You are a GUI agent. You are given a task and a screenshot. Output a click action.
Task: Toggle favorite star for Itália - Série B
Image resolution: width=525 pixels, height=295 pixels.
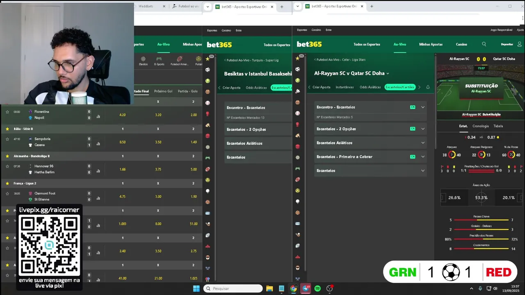pyautogui.click(x=7, y=129)
